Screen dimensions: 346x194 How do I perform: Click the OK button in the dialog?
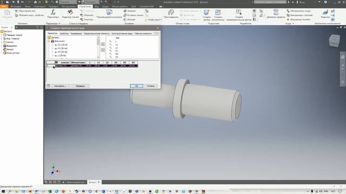click(x=136, y=86)
